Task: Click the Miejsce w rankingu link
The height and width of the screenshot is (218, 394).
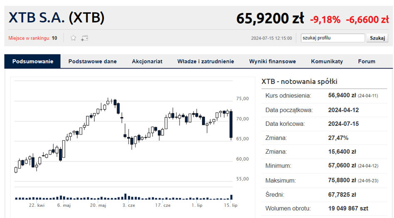Action: tap(29, 38)
